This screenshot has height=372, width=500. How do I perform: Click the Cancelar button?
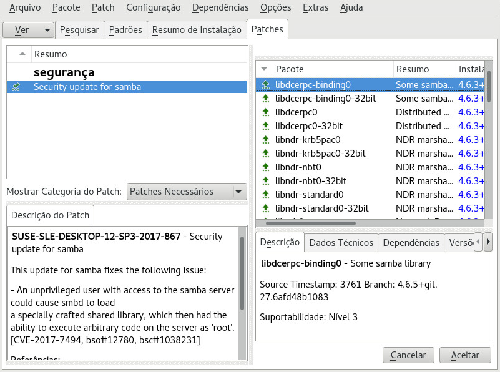(408, 355)
